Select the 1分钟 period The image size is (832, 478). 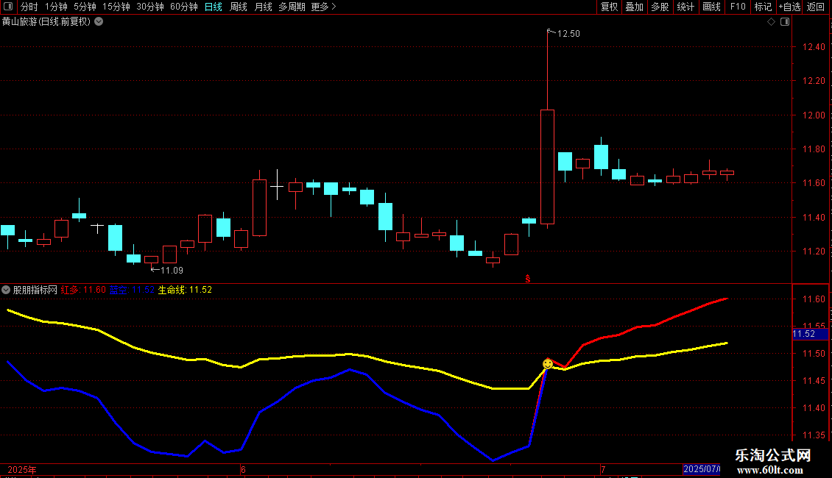tap(56, 7)
